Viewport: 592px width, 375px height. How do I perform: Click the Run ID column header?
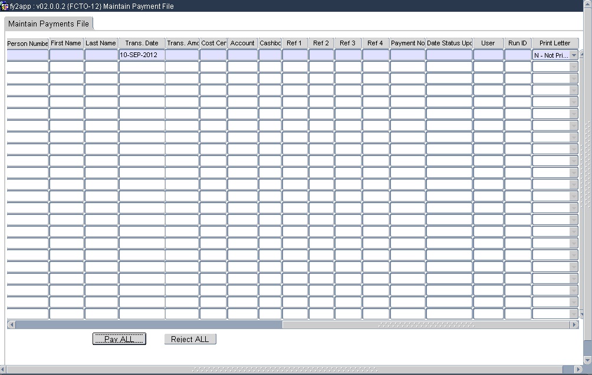[517, 42]
